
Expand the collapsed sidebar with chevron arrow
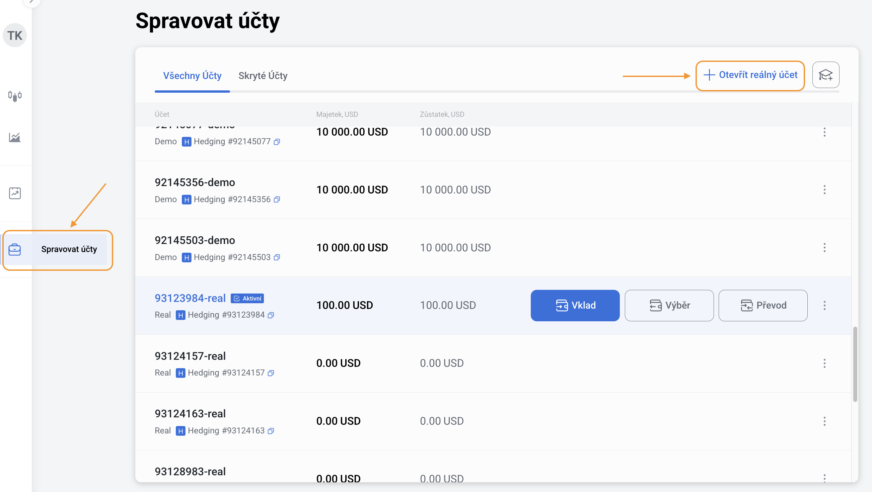point(31,2)
